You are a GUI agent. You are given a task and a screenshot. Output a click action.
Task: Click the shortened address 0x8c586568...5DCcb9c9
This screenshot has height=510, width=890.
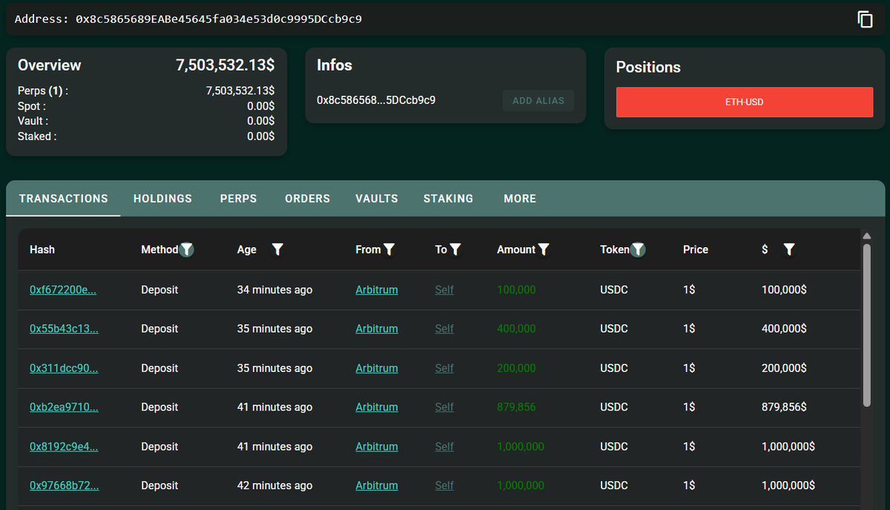click(376, 99)
